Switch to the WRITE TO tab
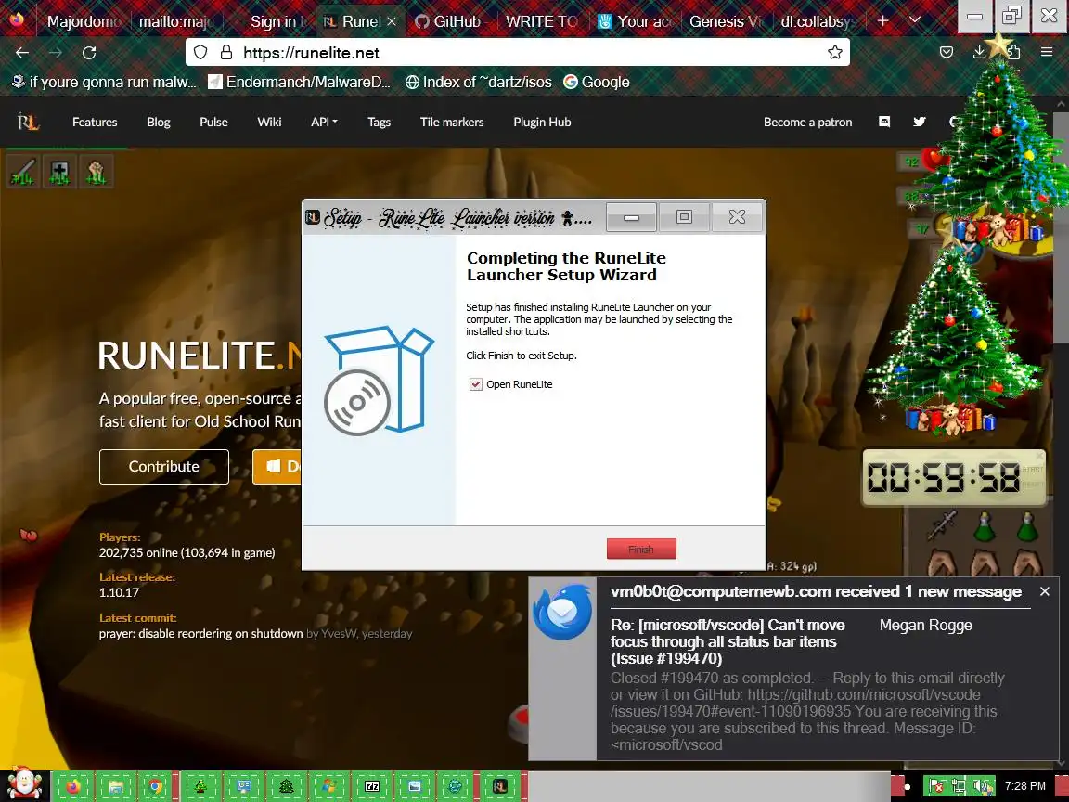The height and width of the screenshot is (802, 1069). [542, 21]
